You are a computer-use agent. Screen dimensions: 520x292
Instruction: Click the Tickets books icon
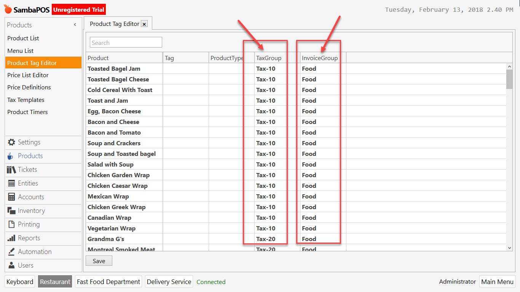(11, 170)
